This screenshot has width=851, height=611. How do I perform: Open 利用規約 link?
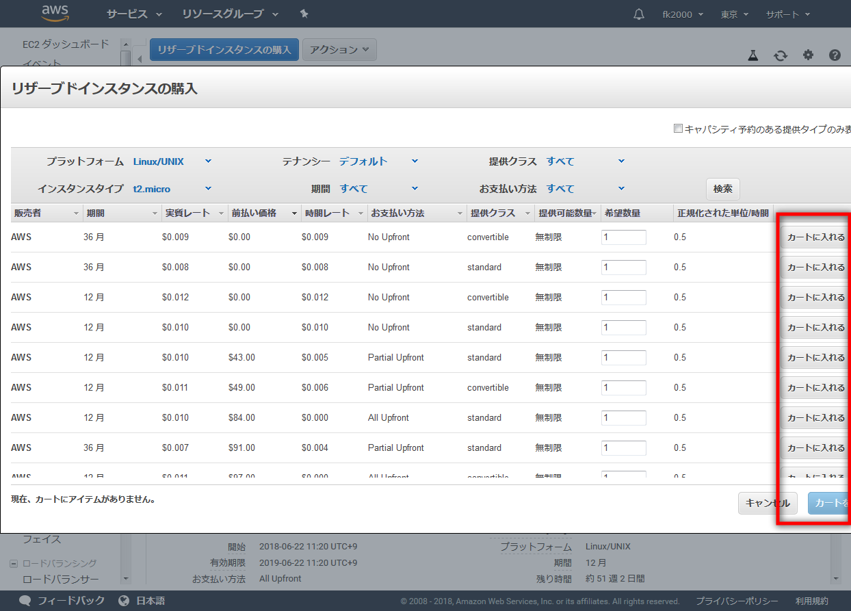point(811,601)
